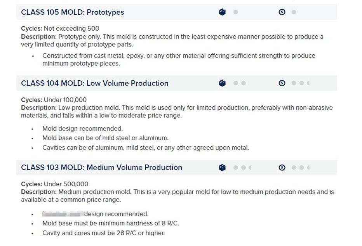Click the dollar coin icon beside Class 105

click(282, 12)
